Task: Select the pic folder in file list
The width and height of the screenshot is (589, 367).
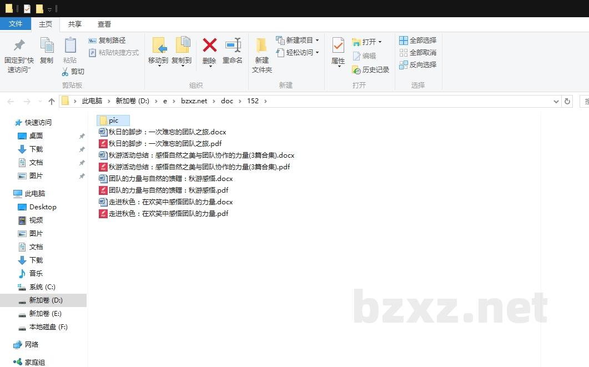Action: click(x=113, y=120)
